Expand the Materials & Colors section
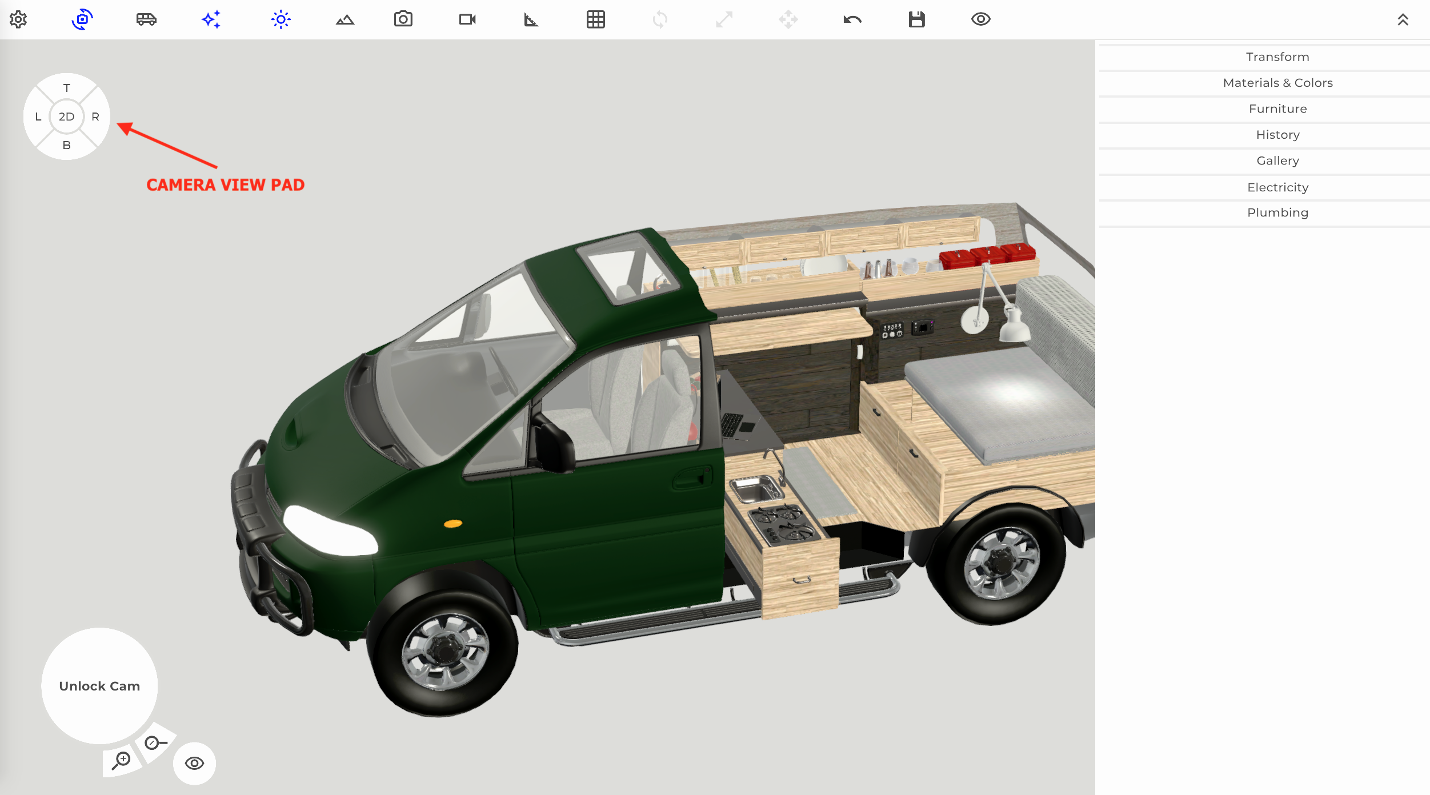The image size is (1430, 795). 1277,83
